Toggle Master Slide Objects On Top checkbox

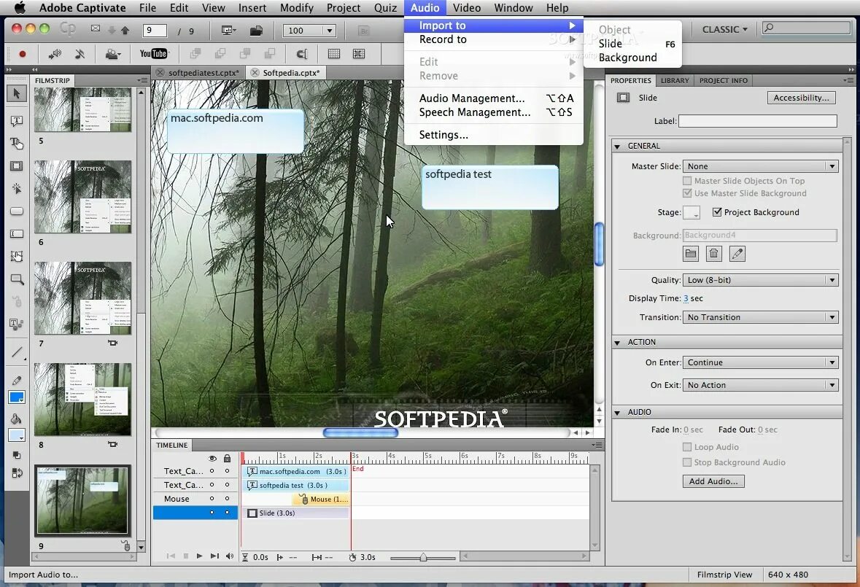[x=687, y=181]
